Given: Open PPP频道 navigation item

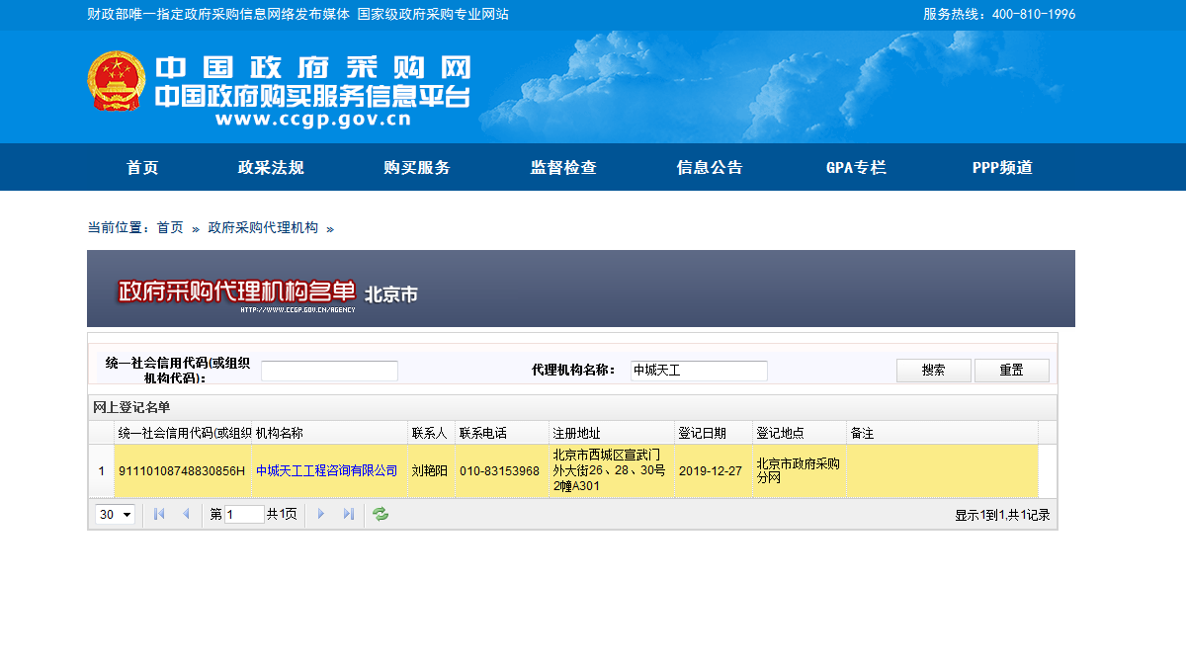Looking at the screenshot, I should [1002, 168].
